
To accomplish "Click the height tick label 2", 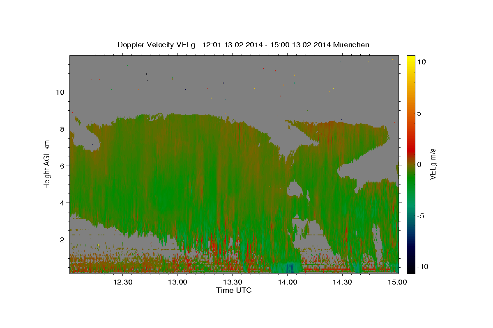I will 62,239.
